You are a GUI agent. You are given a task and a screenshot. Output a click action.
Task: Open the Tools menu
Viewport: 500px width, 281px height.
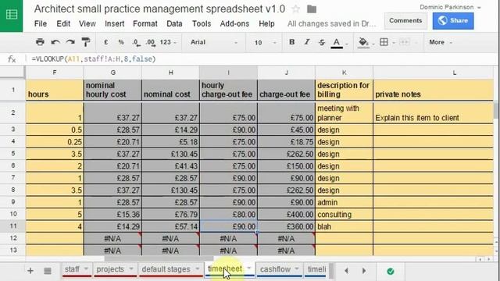click(202, 23)
